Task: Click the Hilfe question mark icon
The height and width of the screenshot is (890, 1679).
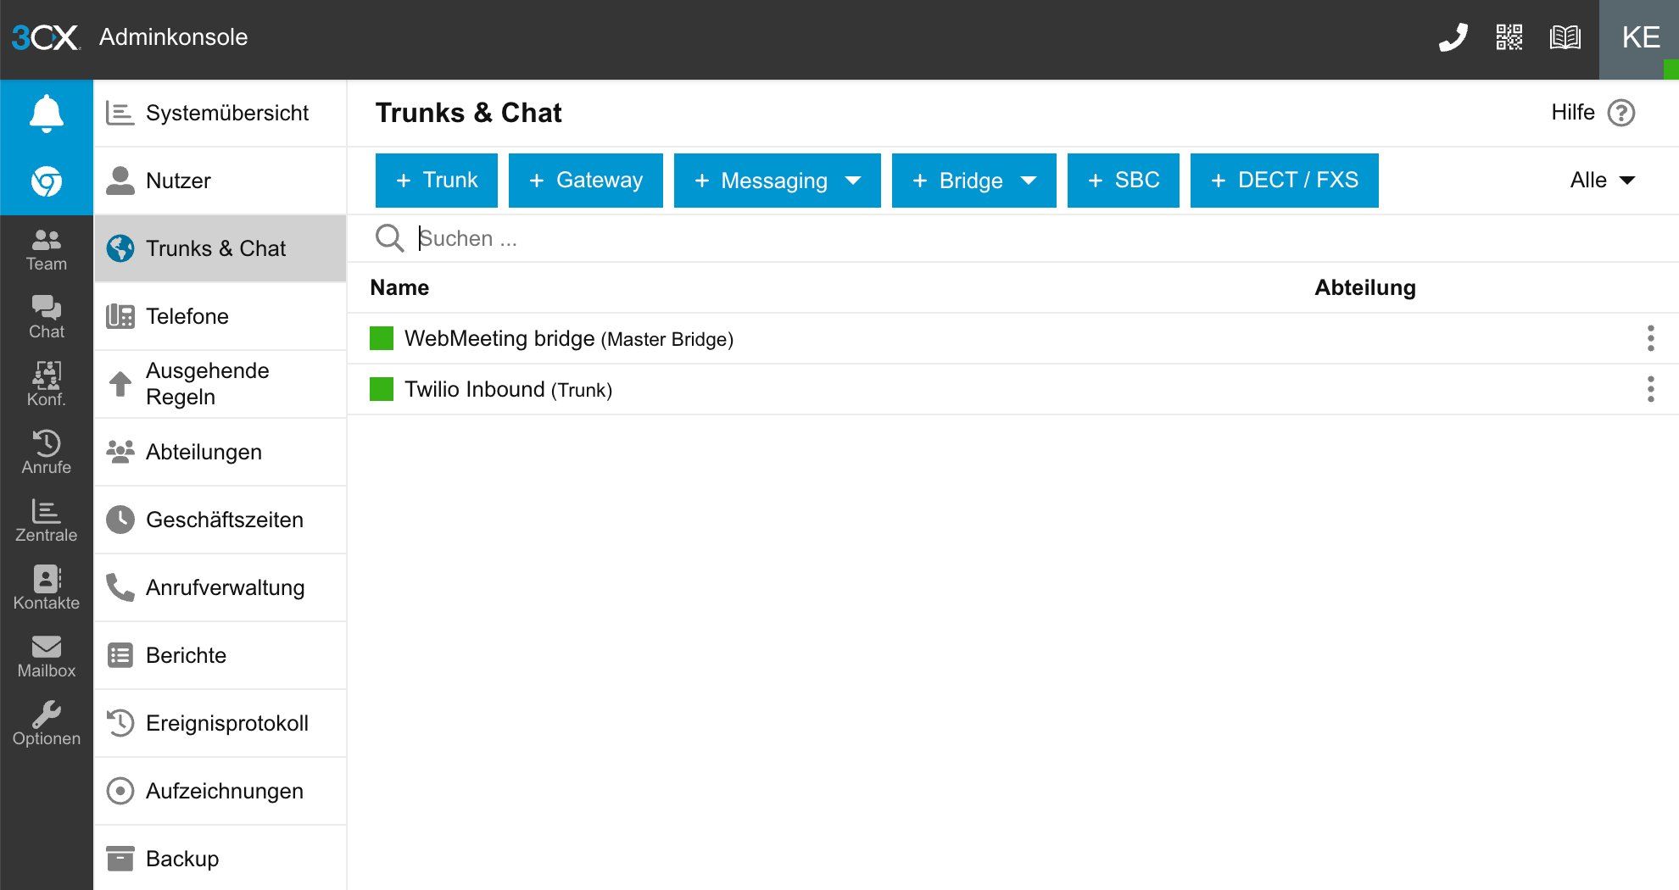Action: (1620, 113)
